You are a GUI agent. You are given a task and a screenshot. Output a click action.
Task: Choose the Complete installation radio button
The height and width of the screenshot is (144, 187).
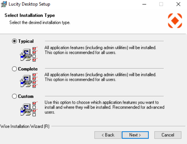(14, 69)
